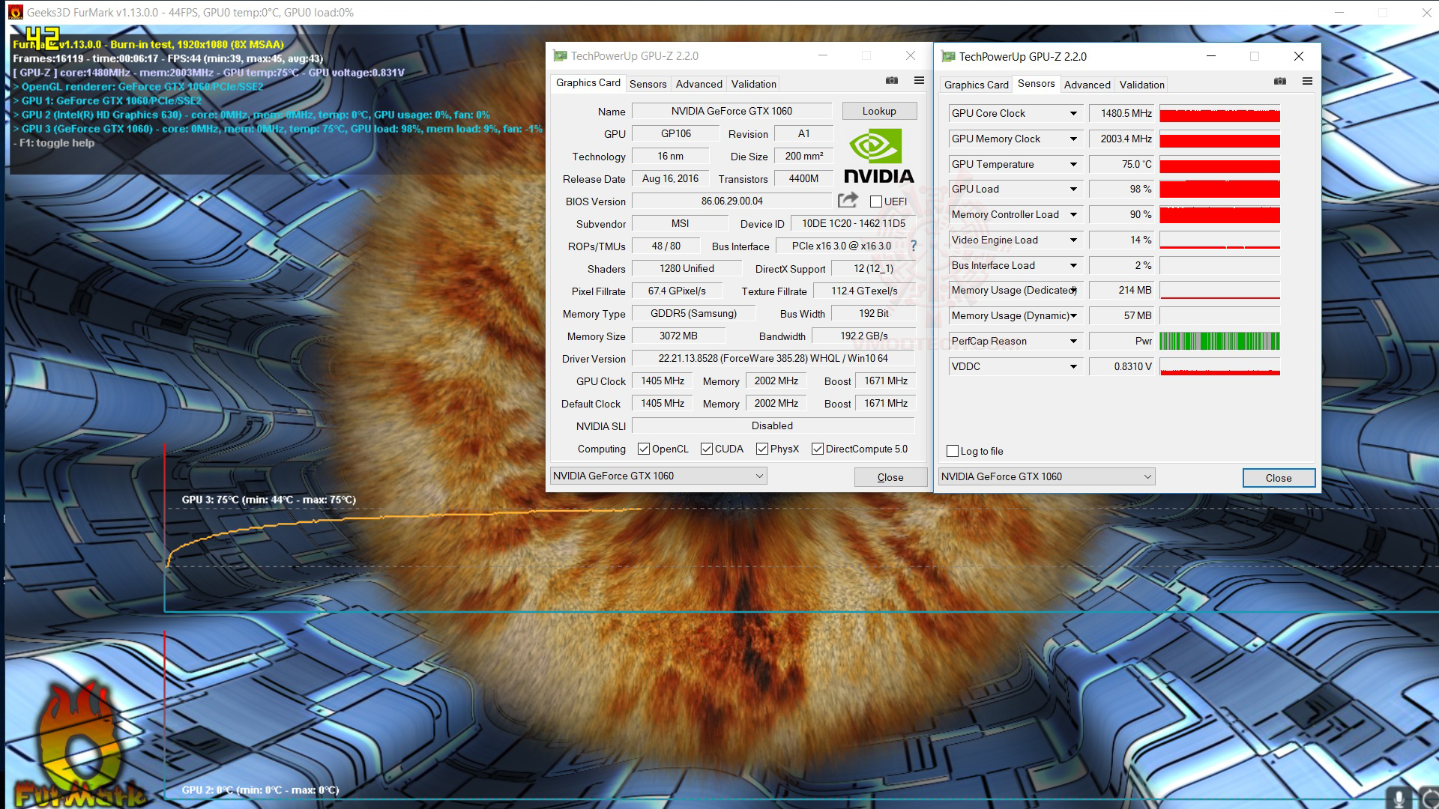Click the PerfCap Reason green graph bar

[1219, 342]
